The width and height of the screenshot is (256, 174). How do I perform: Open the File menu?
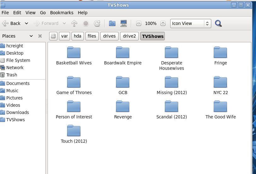(5, 13)
